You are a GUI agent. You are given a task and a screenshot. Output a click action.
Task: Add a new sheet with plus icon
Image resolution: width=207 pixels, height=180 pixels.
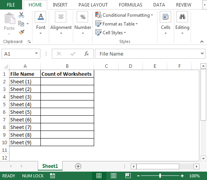click(x=78, y=166)
